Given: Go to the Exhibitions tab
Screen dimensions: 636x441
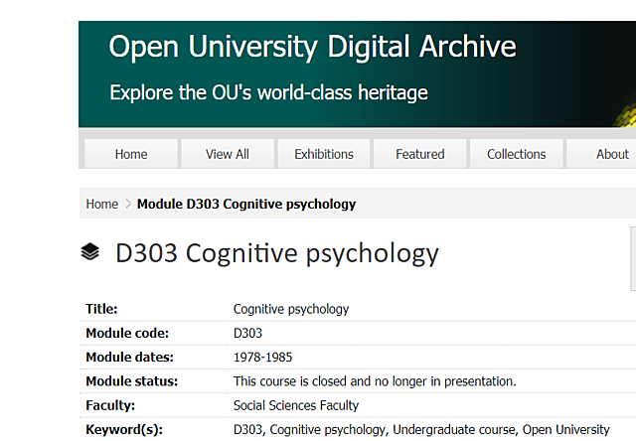Looking at the screenshot, I should tap(324, 154).
